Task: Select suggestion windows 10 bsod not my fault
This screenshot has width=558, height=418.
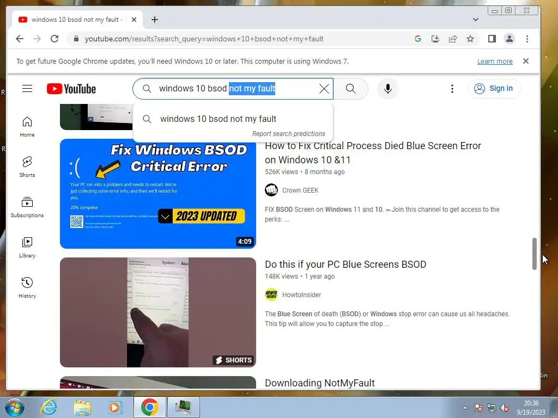Action: tap(233, 119)
